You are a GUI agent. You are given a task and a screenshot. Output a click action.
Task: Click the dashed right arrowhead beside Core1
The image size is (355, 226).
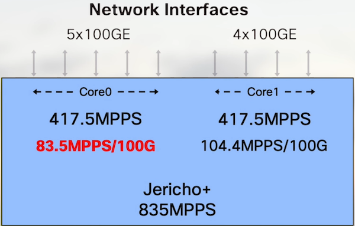pos(311,91)
